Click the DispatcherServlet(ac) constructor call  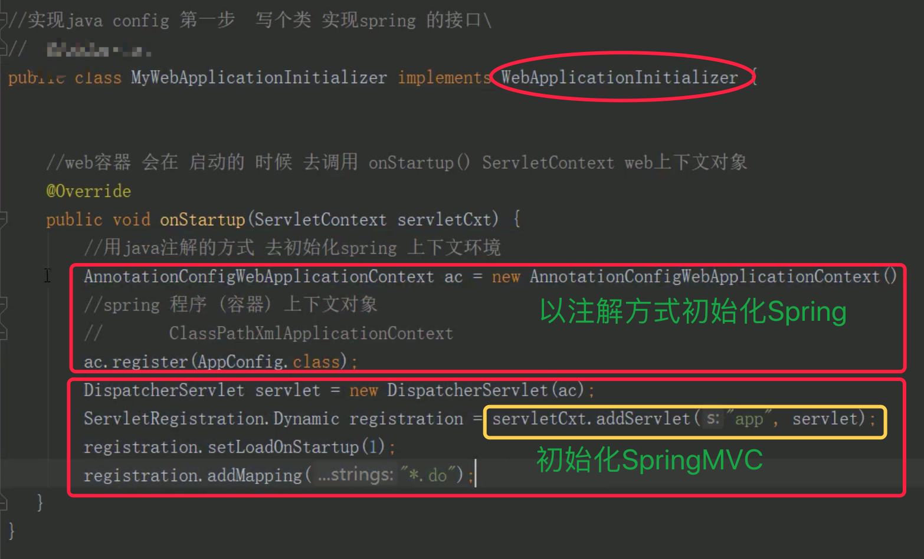(x=486, y=390)
